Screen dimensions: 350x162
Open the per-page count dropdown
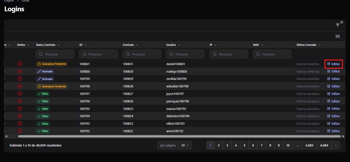click(x=185, y=145)
